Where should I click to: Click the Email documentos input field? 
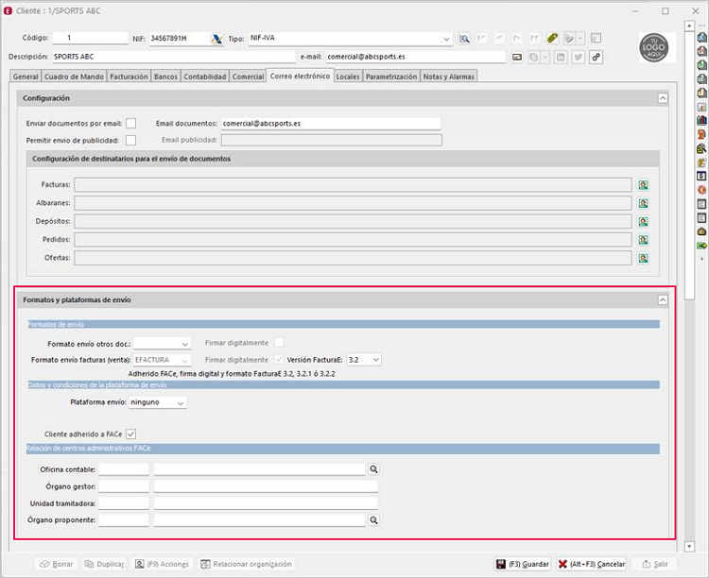coord(331,124)
